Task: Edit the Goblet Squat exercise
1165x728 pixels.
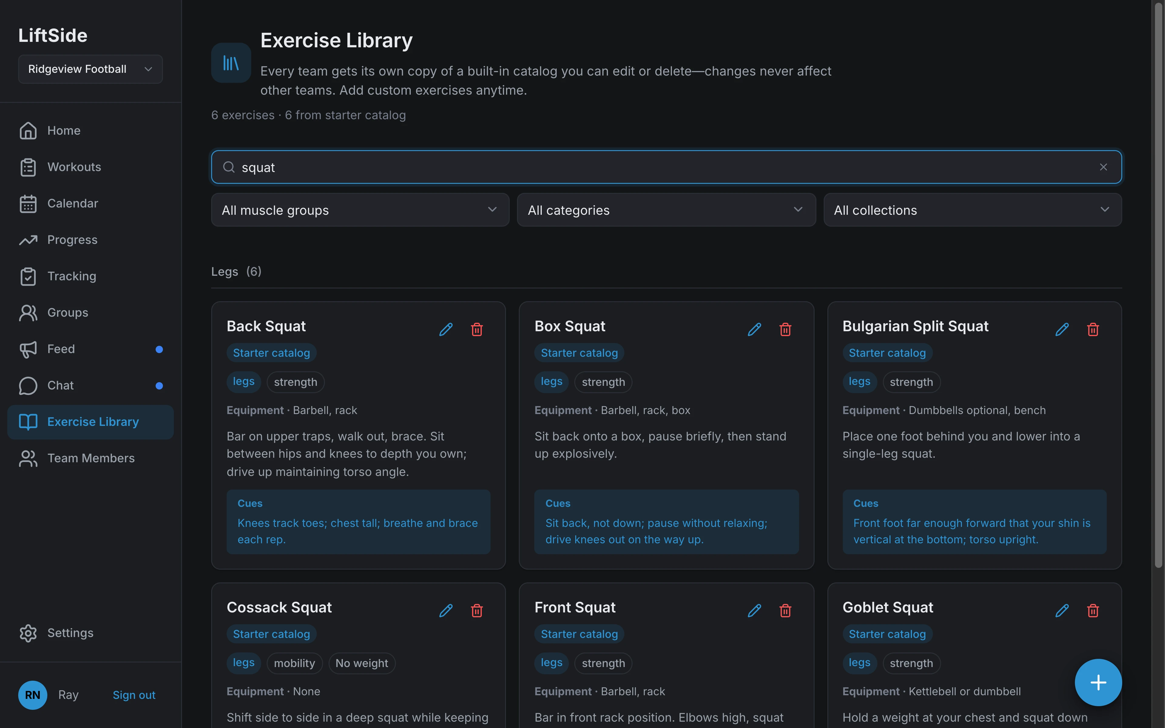Action: [x=1062, y=611]
